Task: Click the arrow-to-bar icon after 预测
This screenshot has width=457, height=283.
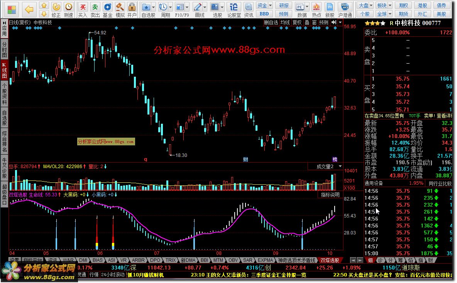Action: click(334, 22)
